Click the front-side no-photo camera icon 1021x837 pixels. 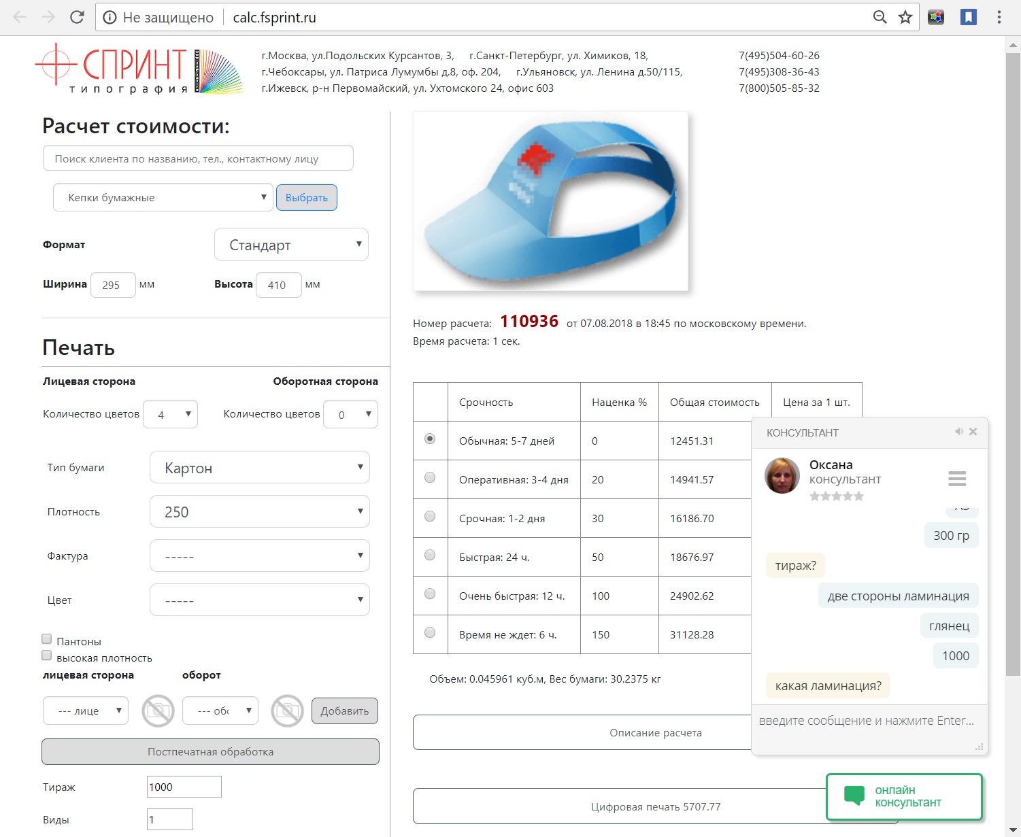tap(158, 711)
